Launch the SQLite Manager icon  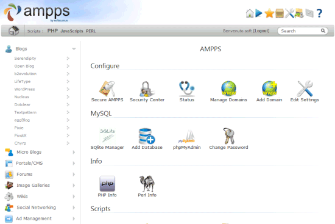tap(107, 136)
